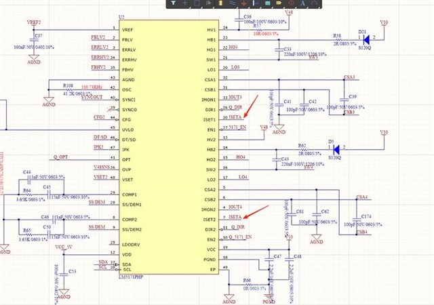Click the C33 capacitor designator
434x305 pixels.
288,49
